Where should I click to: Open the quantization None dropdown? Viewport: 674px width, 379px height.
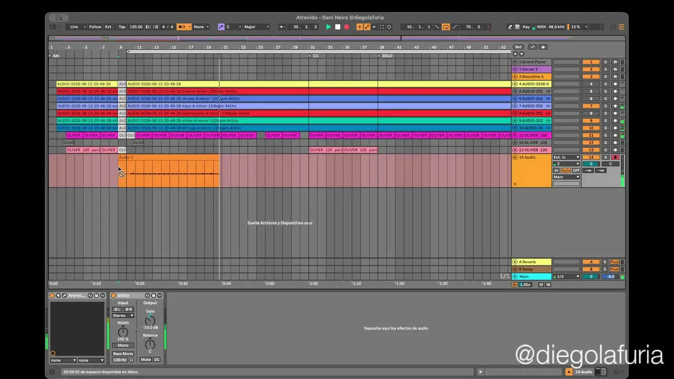(x=201, y=27)
